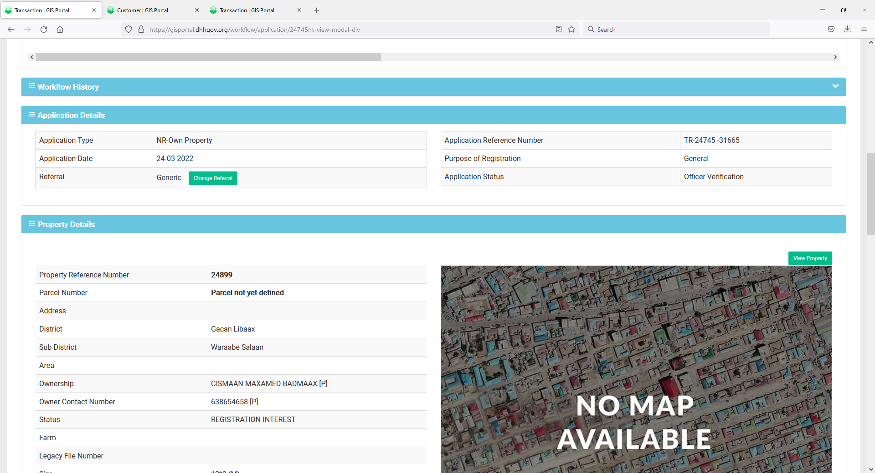Reload the current page
Viewport: 875px width, 473px height.
(x=44, y=30)
